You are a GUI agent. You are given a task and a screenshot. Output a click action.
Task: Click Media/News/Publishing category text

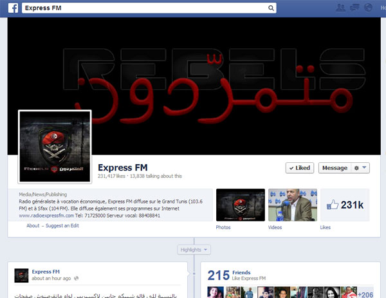(43, 194)
